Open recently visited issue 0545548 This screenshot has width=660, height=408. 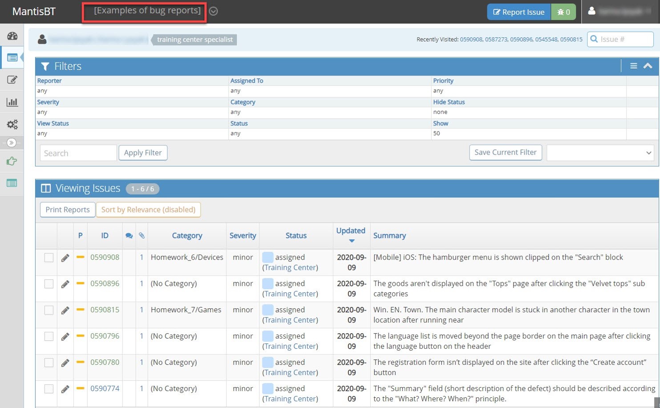click(x=546, y=39)
